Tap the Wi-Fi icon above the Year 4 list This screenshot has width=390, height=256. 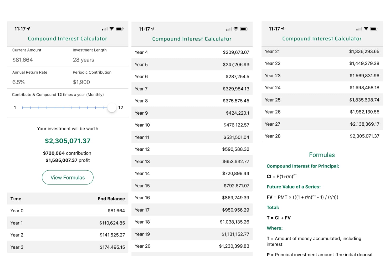tap(236, 29)
